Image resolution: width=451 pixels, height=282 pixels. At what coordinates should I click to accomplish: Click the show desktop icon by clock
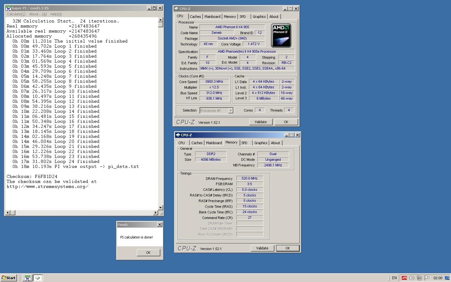point(447,278)
